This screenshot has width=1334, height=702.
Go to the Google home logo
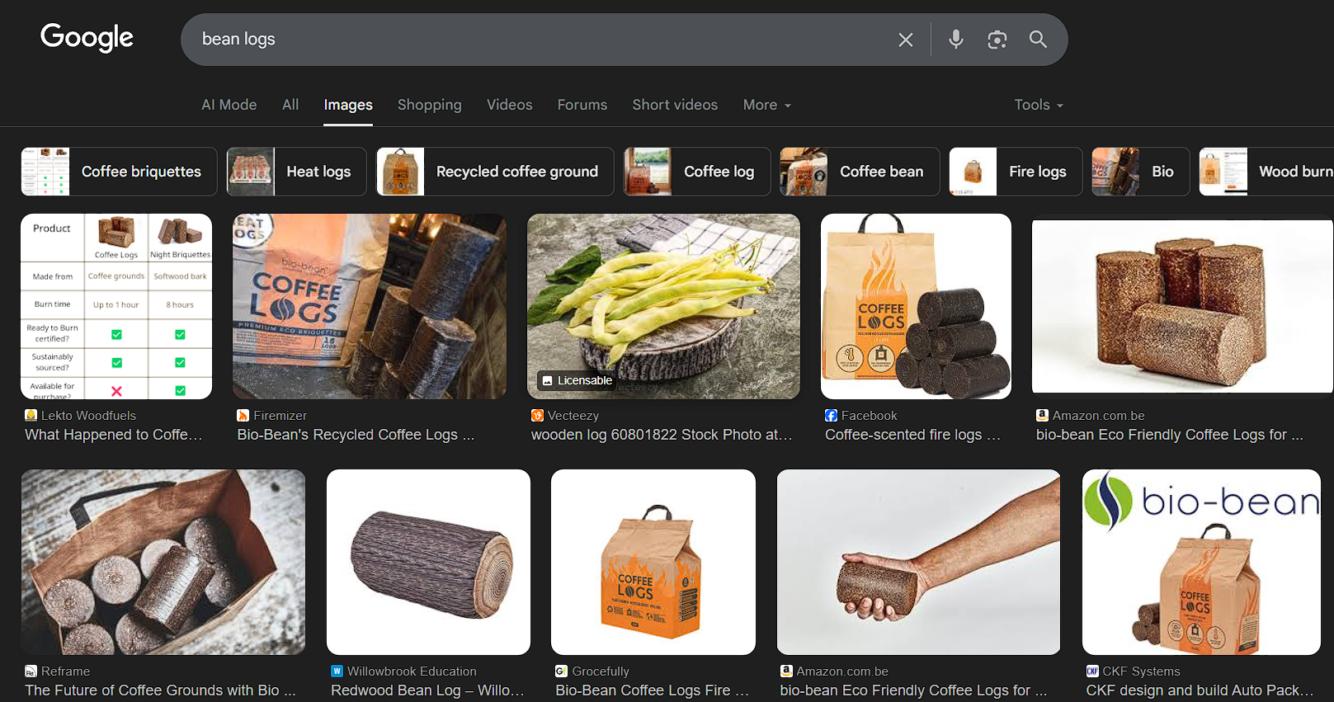pyautogui.click(x=87, y=38)
